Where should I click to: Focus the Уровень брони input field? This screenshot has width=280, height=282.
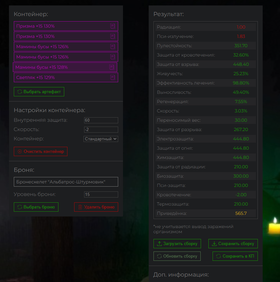point(101,194)
